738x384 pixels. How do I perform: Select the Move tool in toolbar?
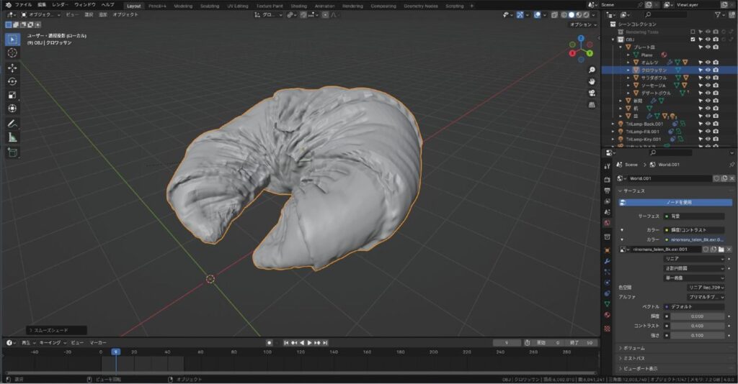click(12, 68)
